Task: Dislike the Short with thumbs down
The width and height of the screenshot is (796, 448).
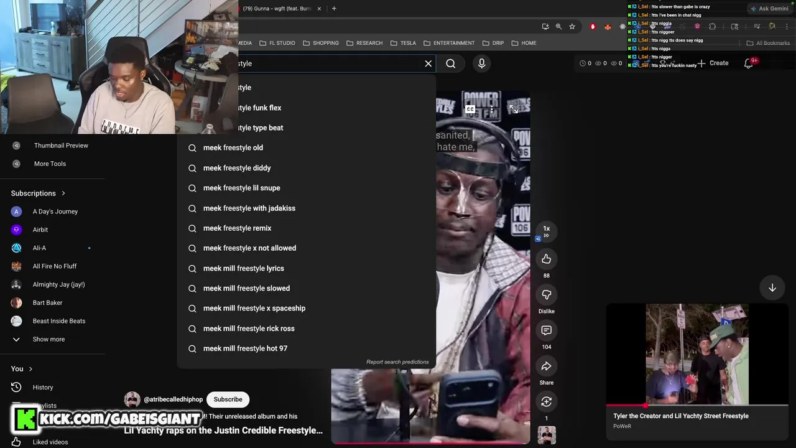Action: point(547,294)
